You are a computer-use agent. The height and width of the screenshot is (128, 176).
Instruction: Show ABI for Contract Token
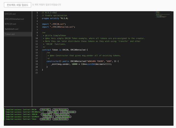45,119
